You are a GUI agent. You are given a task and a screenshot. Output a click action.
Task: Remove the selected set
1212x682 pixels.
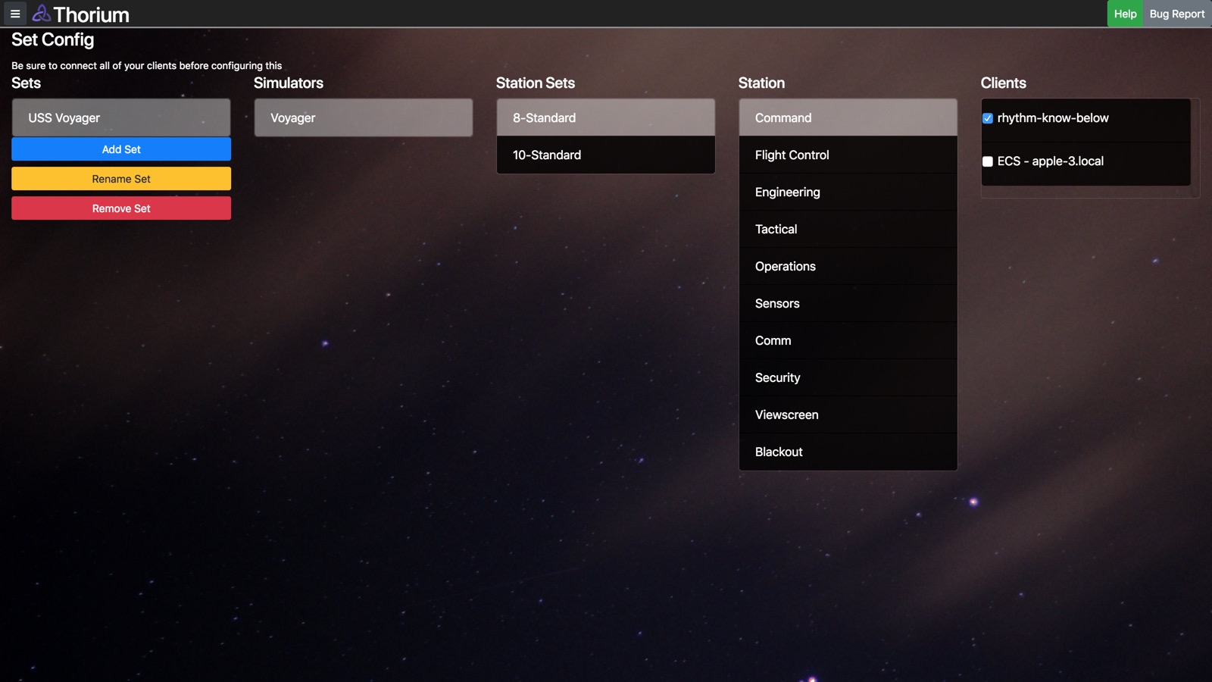pos(121,208)
